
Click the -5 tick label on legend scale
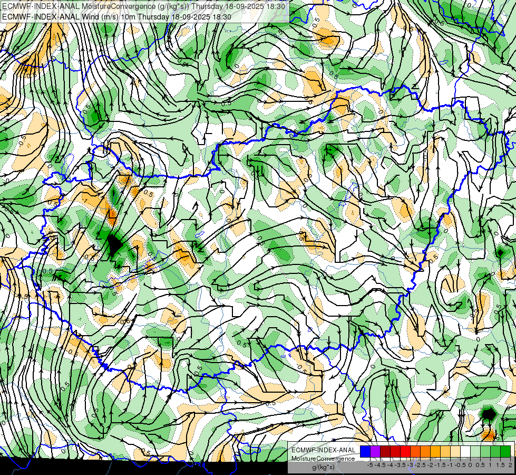point(370,465)
